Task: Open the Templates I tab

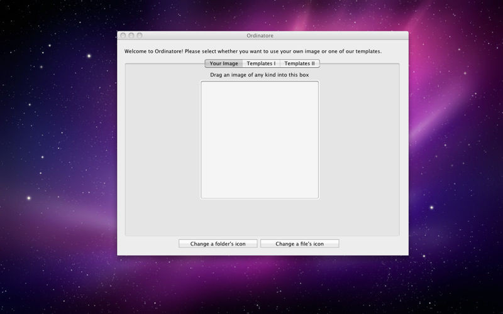Action: tap(261, 63)
